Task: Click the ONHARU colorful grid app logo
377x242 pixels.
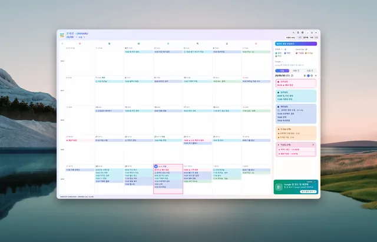Action: 62,35
